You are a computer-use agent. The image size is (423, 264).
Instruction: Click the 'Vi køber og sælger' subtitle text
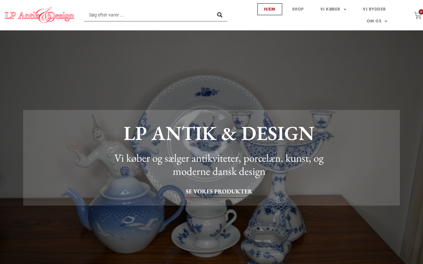tap(219, 165)
